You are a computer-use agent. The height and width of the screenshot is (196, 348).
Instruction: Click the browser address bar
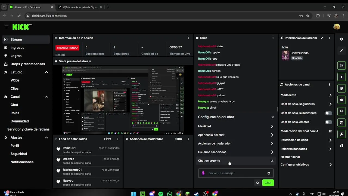(x=163, y=16)
